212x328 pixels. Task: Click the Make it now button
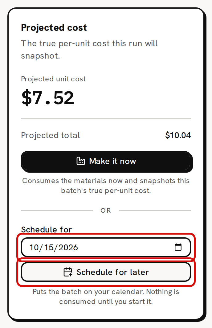pos(106,161)
